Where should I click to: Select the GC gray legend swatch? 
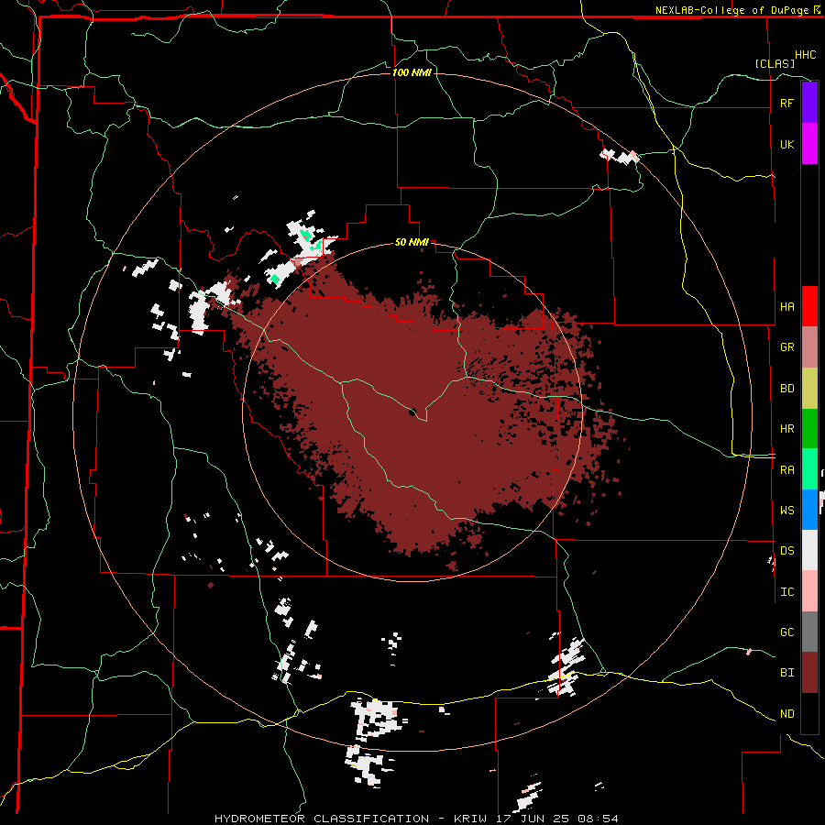[809, 632]
